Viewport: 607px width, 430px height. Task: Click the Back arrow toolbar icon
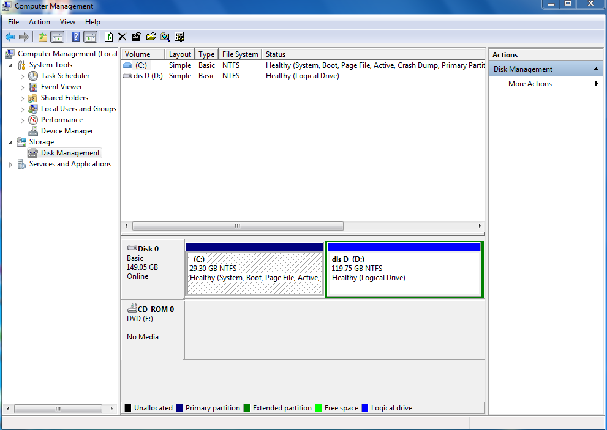coord(10,37)
